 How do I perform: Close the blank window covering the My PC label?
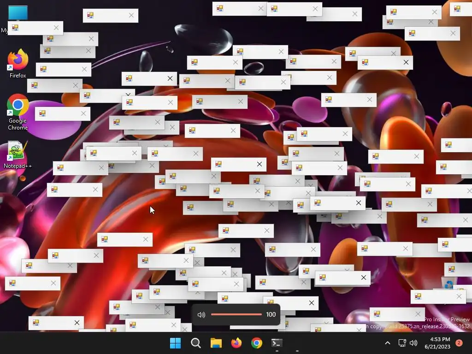[x=56, y=28]
